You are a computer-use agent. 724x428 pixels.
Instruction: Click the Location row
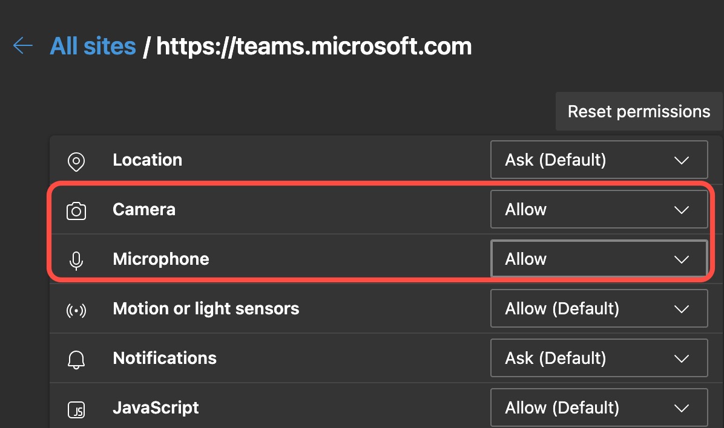(x=272, y=160)
